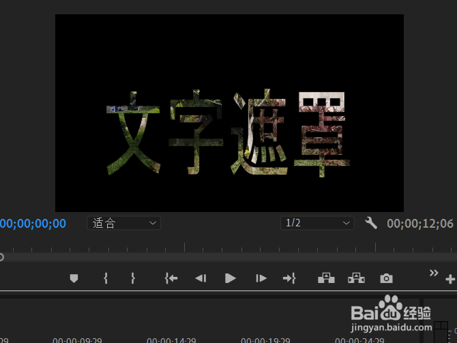
Task: Open the 1/2 playback resolution dropdown
Action: click(317, 223)
